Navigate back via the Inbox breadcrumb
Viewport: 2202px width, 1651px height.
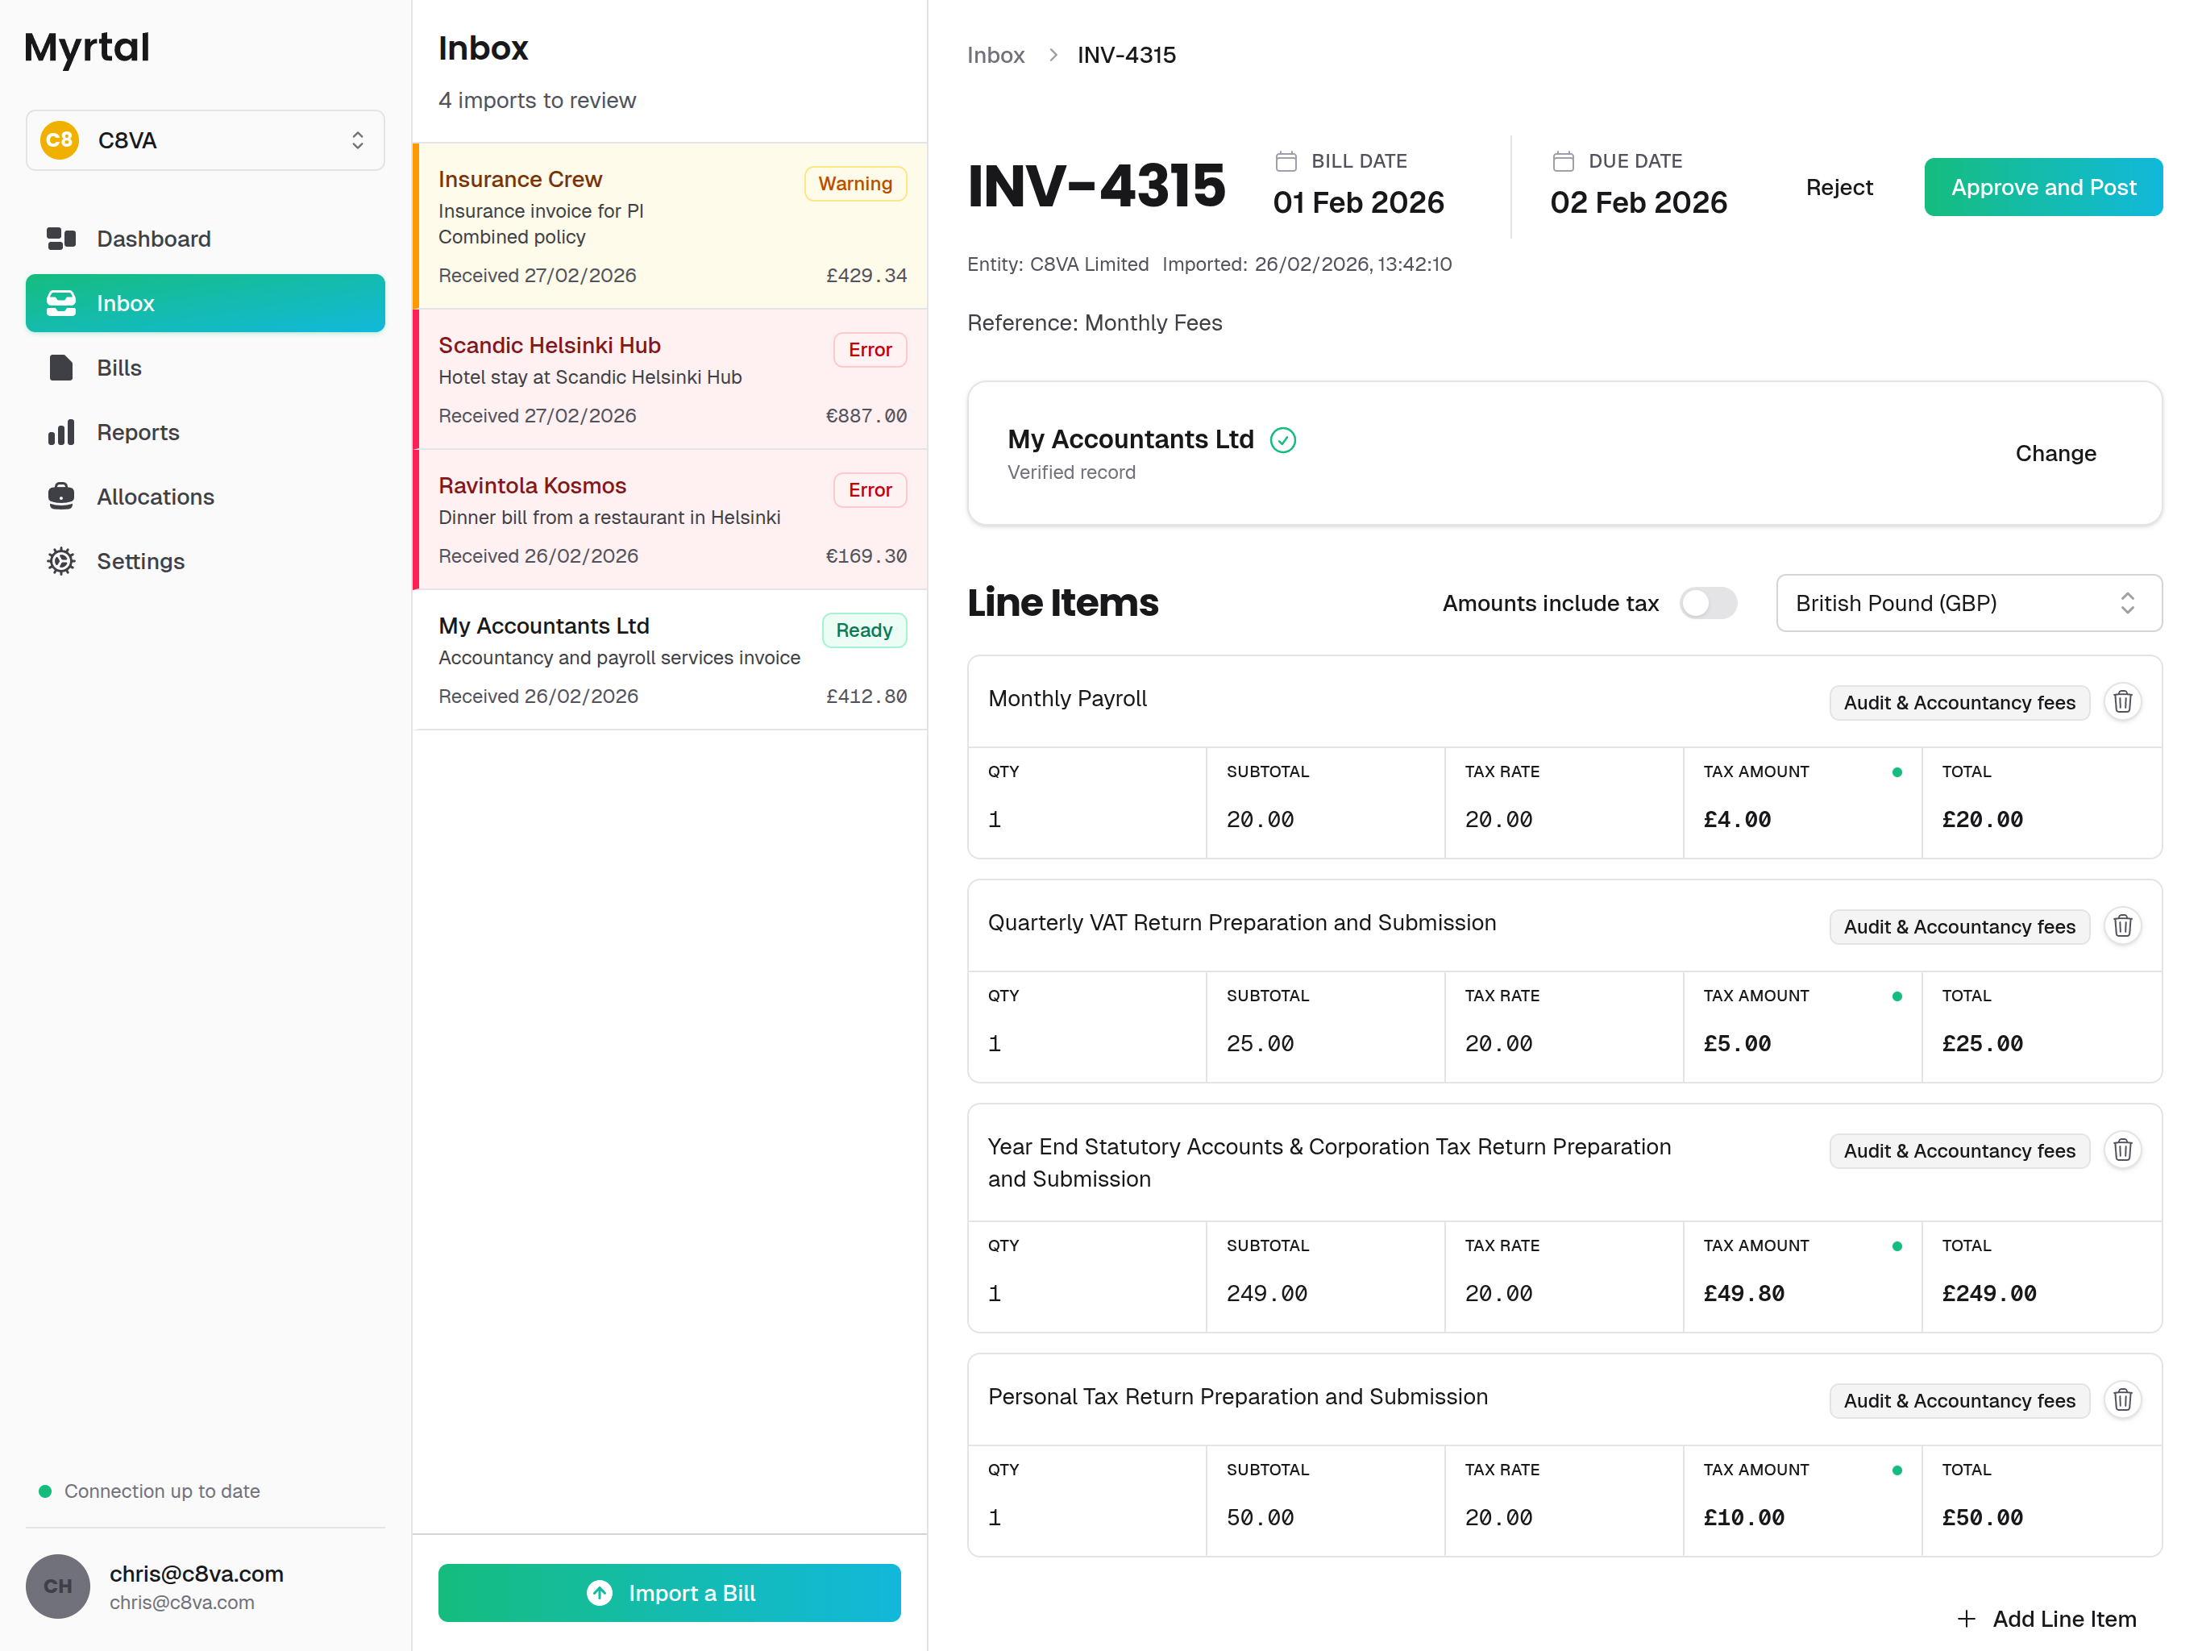[995, 55]
